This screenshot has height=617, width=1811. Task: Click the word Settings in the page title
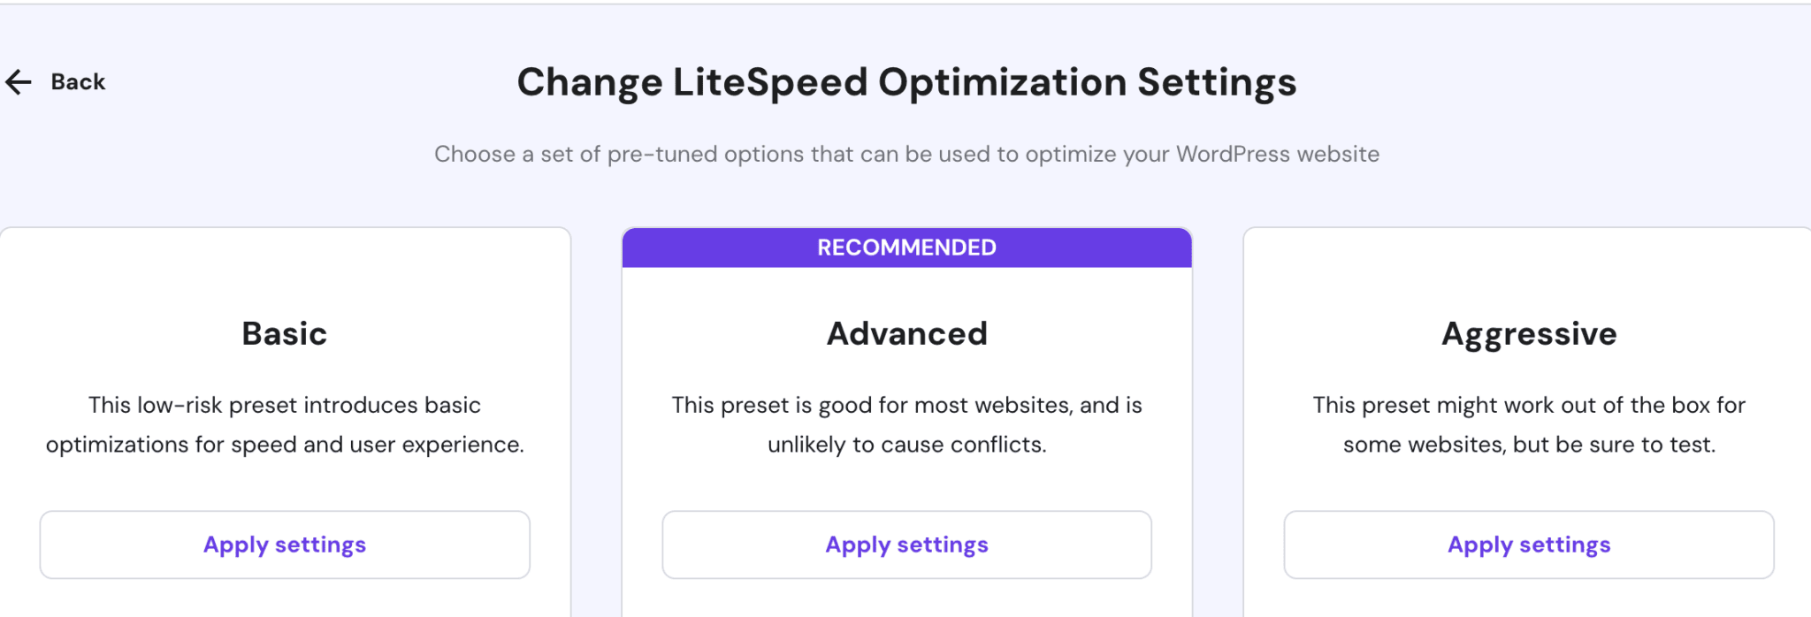coord(1217,82)
